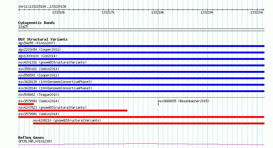Select esv3579991 (Uddin2014) variant label

click(39, 114)
